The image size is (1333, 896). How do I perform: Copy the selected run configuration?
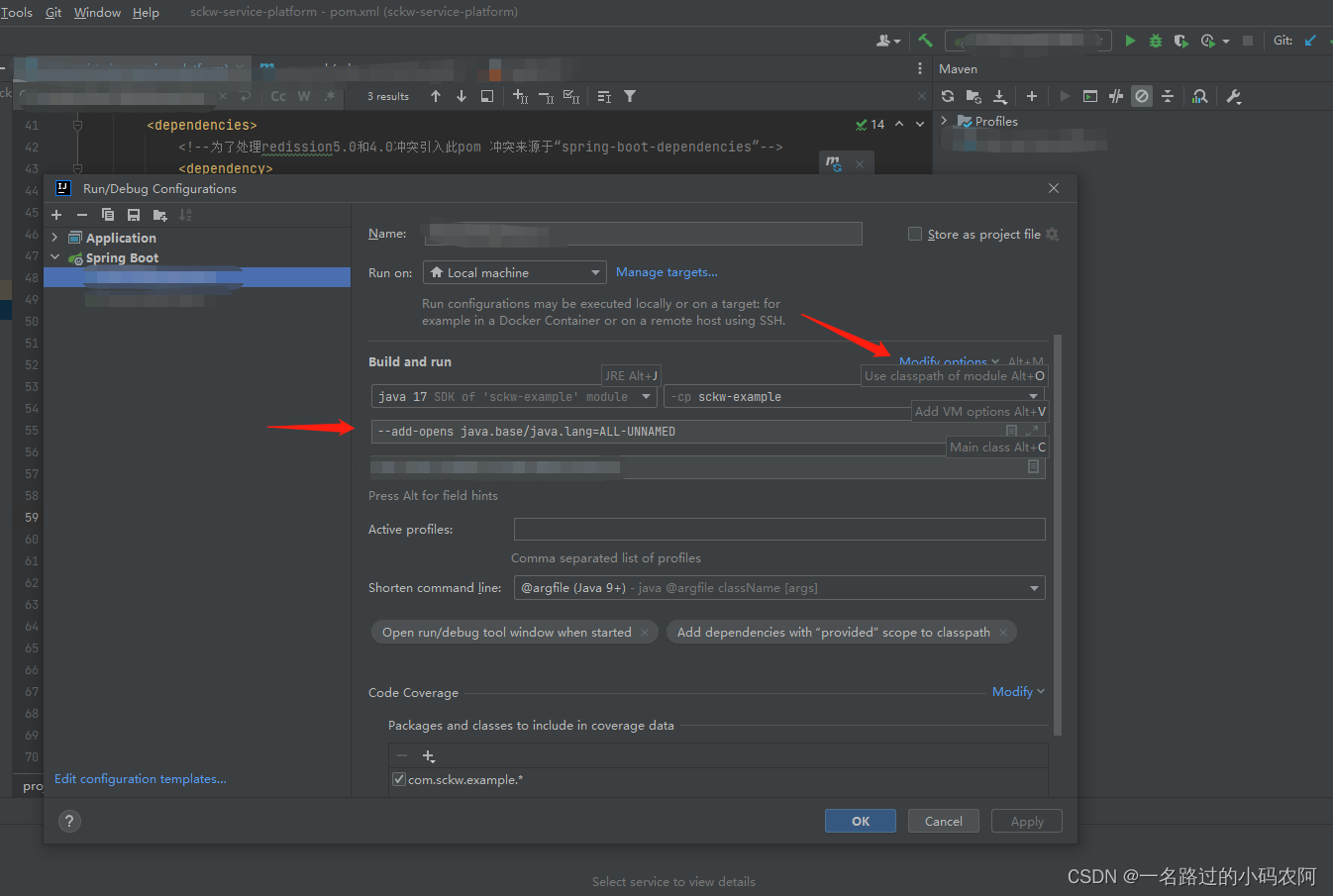click(x=108, y=214)
